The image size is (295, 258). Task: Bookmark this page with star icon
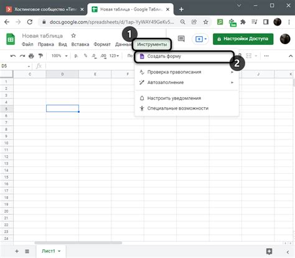pos(205,22)
